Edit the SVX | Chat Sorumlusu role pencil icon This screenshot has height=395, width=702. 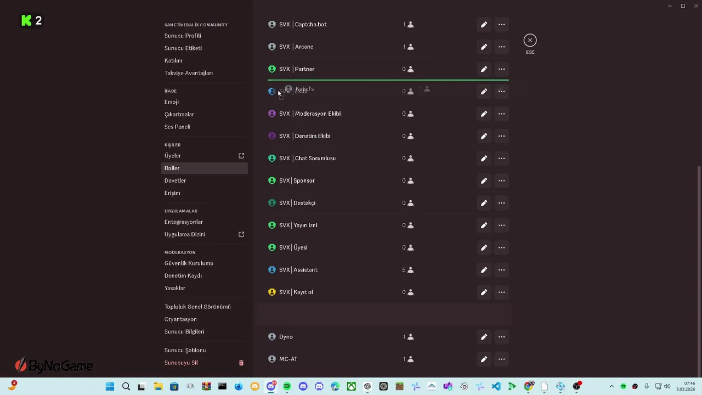click(x=484, y=159)
